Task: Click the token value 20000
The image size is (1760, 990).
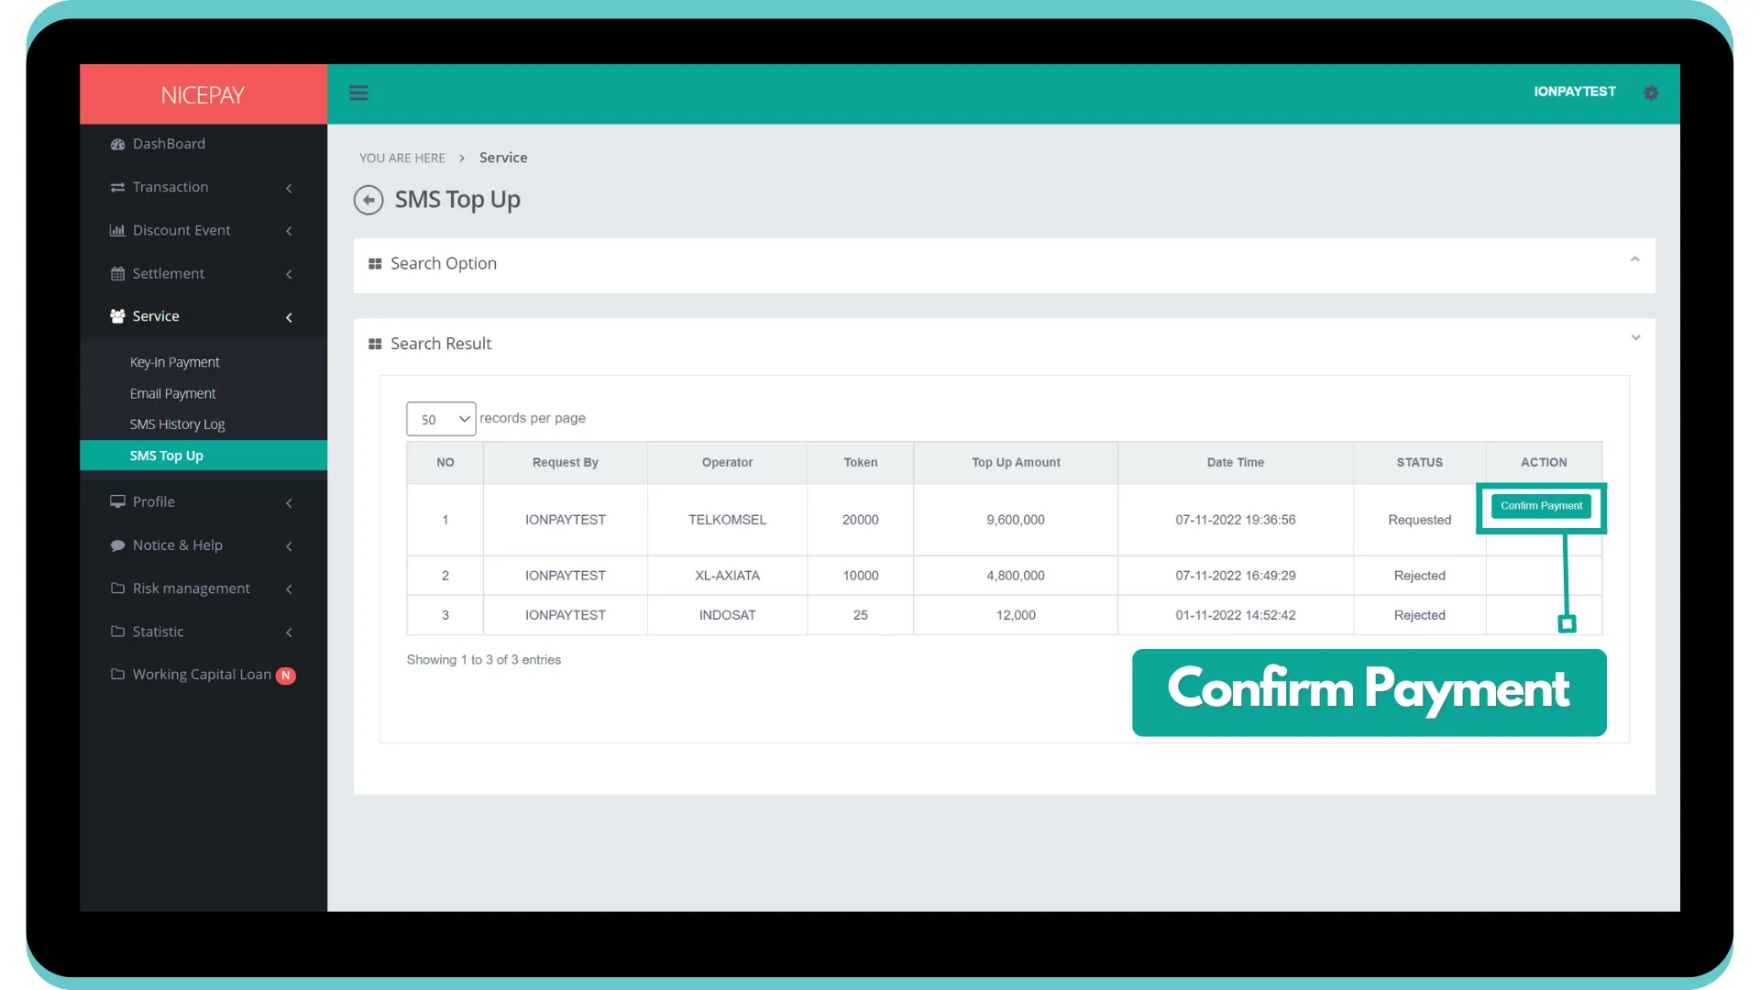Action: pos(860,520)
